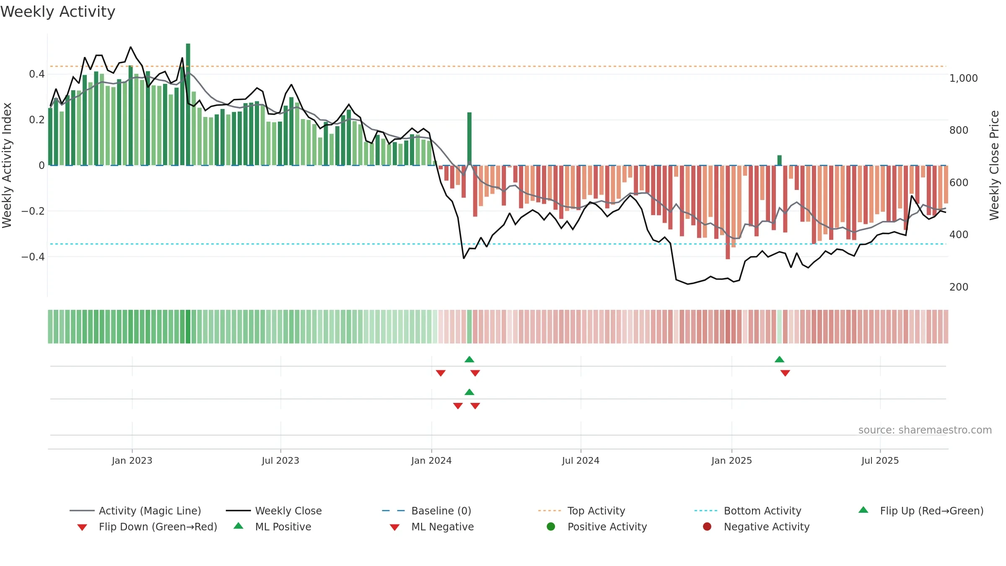Click the 600 price axis tick label
This screenshot has width=1006, height=566.
coord(959,182)
